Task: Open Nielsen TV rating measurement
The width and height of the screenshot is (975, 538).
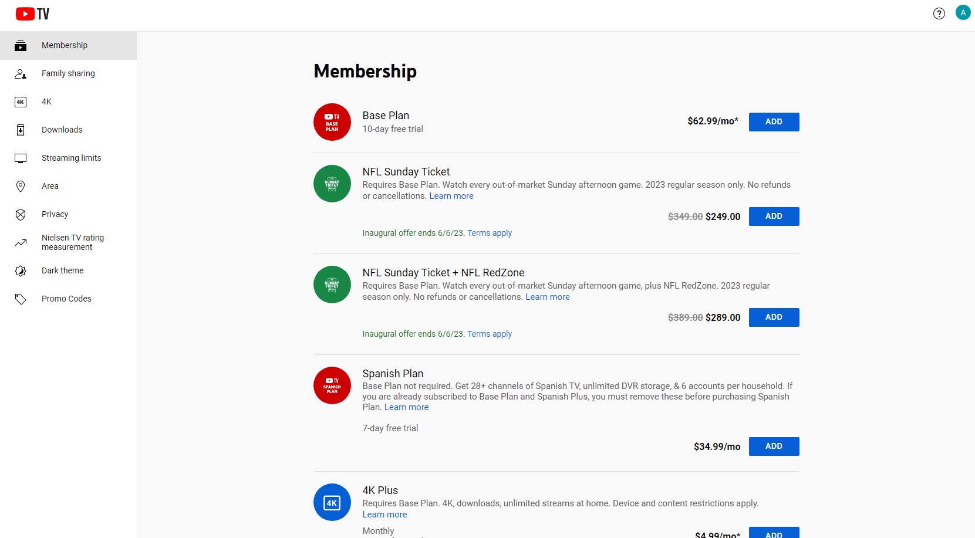Action: point(68,243)
